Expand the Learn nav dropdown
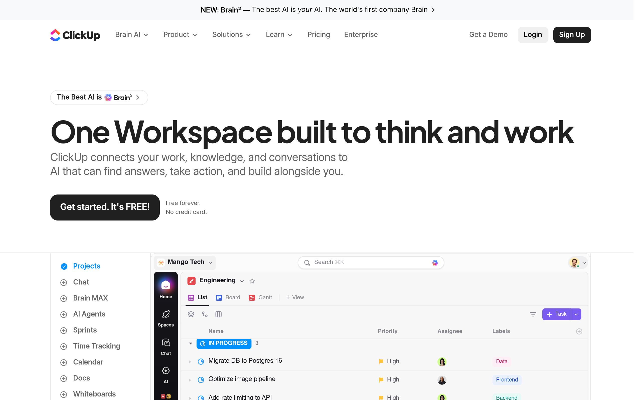The width and height of the screenshot is (641, 400). pyautogui.click(x=279, y=35)
